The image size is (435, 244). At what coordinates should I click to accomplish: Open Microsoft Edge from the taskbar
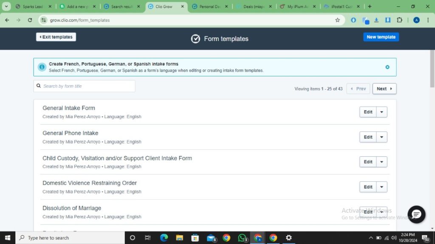164,238
